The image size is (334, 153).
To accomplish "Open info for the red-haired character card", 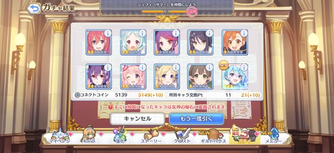I will click(x=108, y=33).
